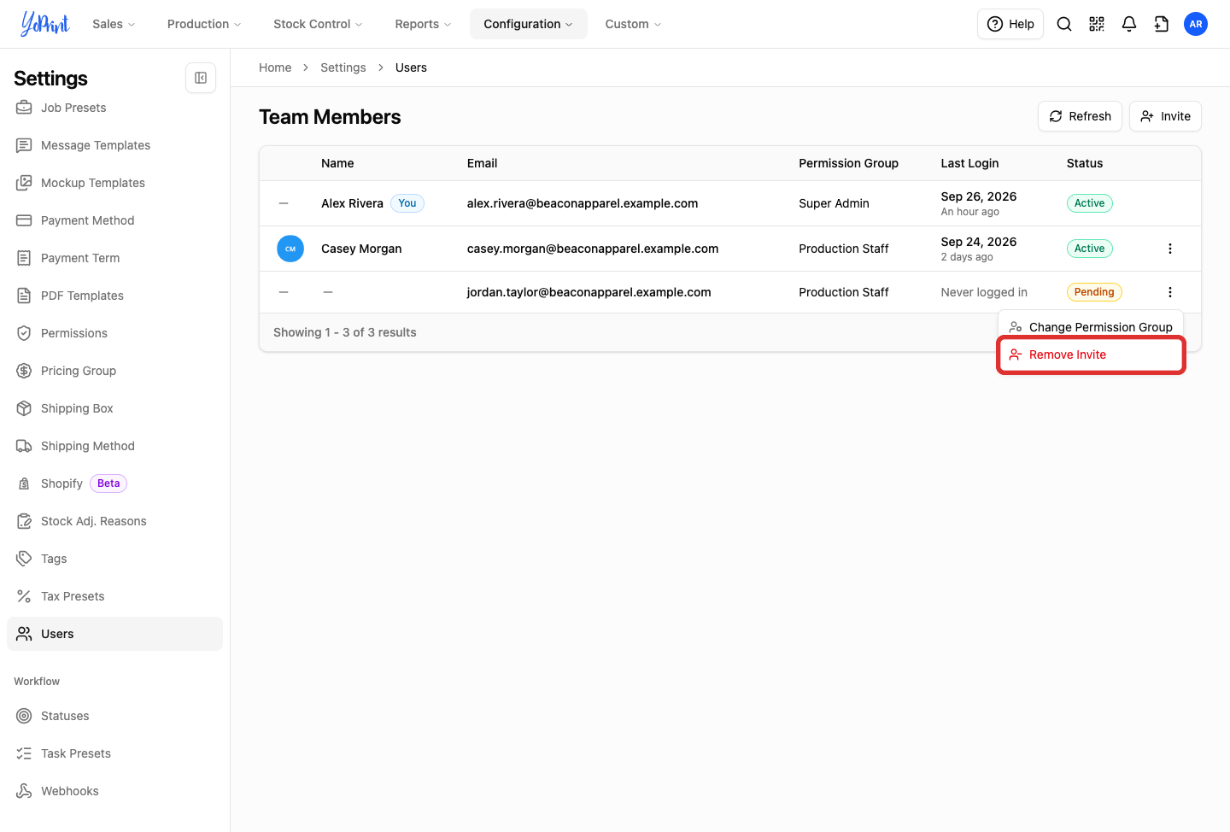Image resolution: width=1230 pixels, height=832 pixels.
Task: Open Tax Presets settings
Action: click(114, 596)
